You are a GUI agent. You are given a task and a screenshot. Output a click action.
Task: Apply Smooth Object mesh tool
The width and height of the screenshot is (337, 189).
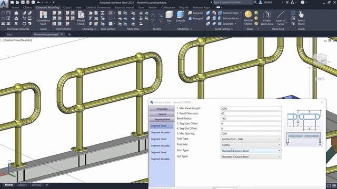pos(248,18)
